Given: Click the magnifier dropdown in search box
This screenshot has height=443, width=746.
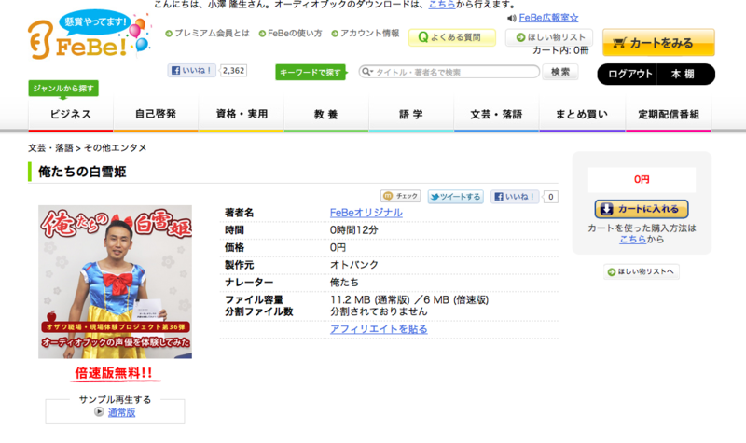Looking at the screenshot, I should [x=366, y=72].
